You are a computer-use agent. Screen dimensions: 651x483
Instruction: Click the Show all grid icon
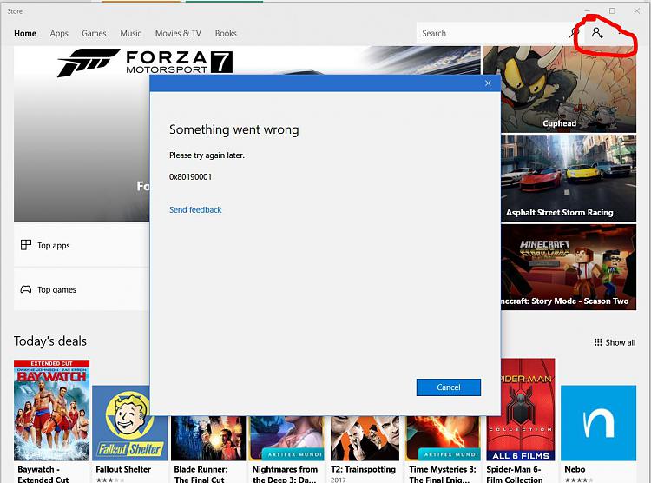click(598, 342)
